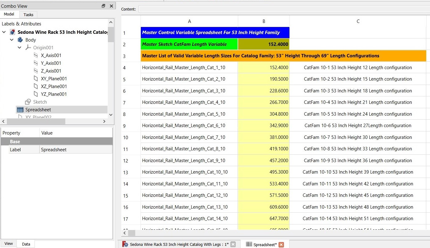This screenshot has width=430, height=248.
Task: Click the XZ_Plane001 icon
Action: coord(36,86)
